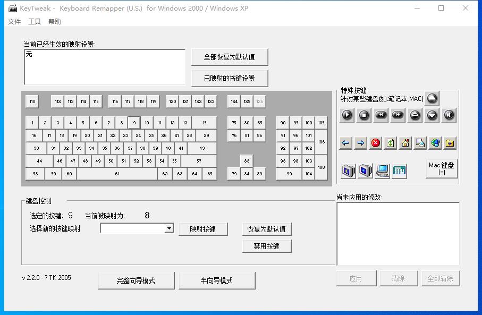Screen dimensions: 482x315
Task: Click the Mute speaker key icon
Action: (449, 115)
